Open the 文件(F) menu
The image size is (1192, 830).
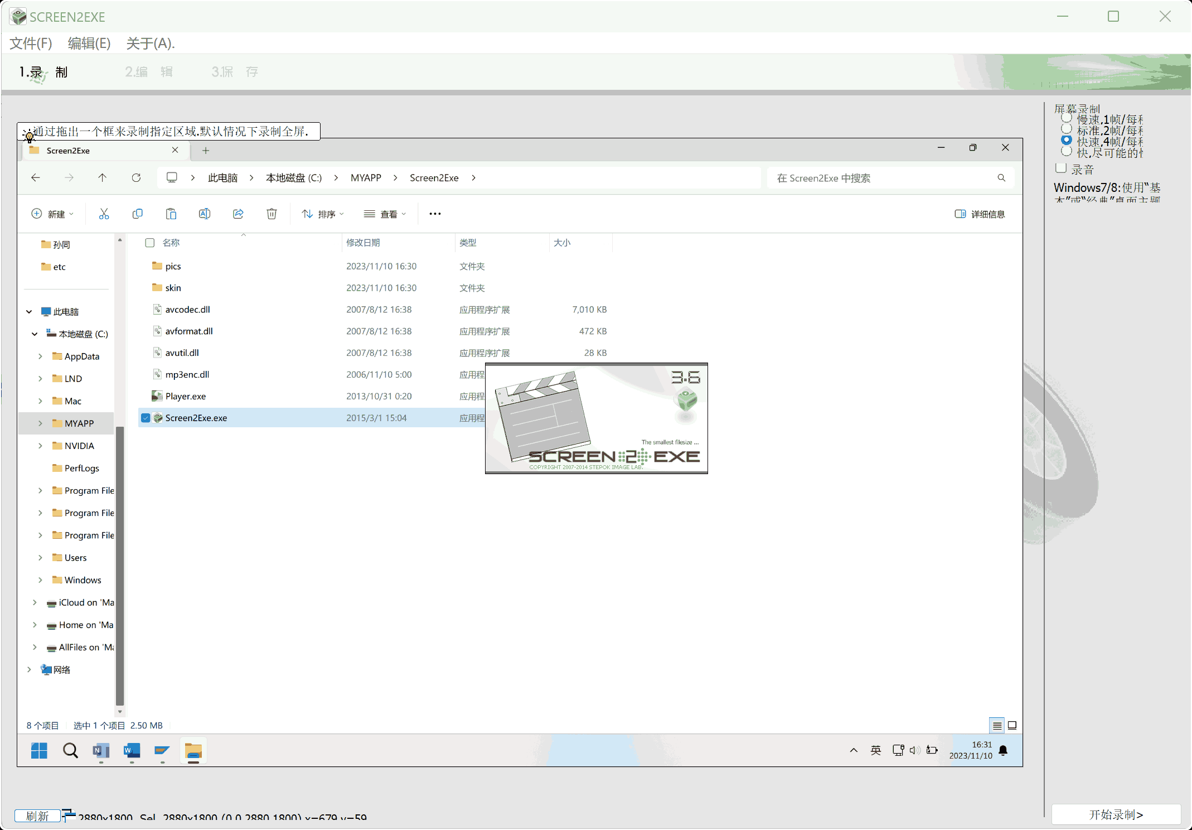click(31, 43)
